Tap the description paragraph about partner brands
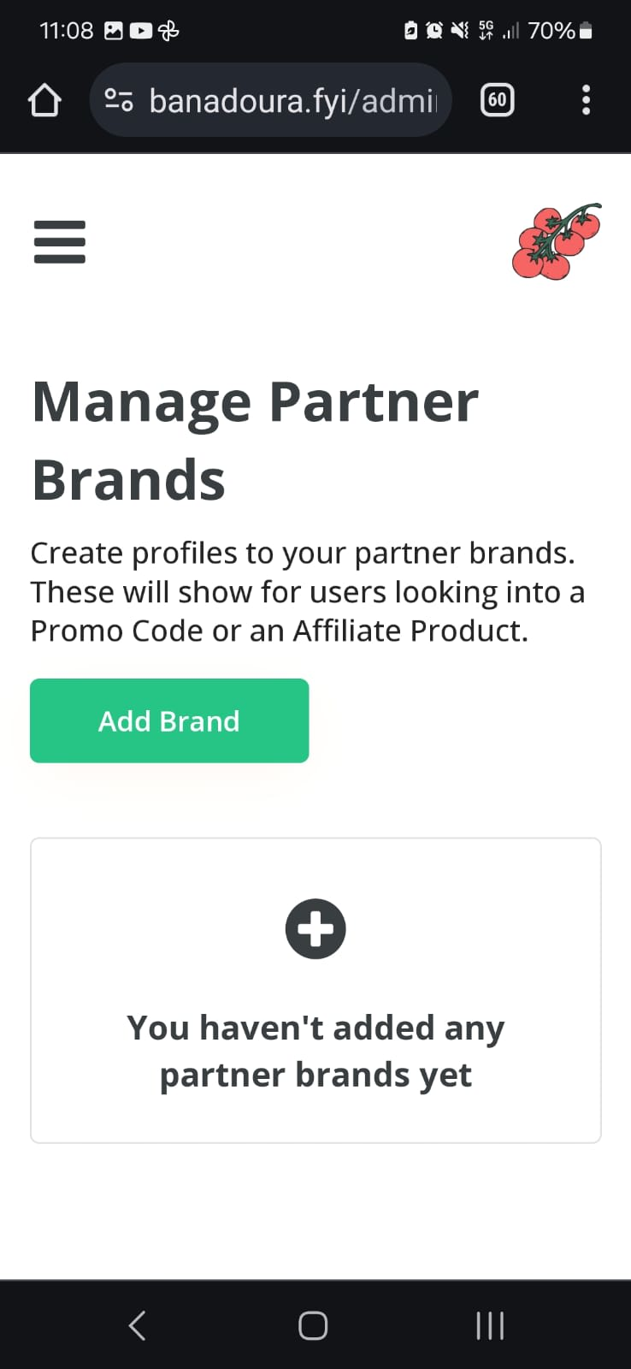Screen dimensions: 631x1369 [308, 592]
